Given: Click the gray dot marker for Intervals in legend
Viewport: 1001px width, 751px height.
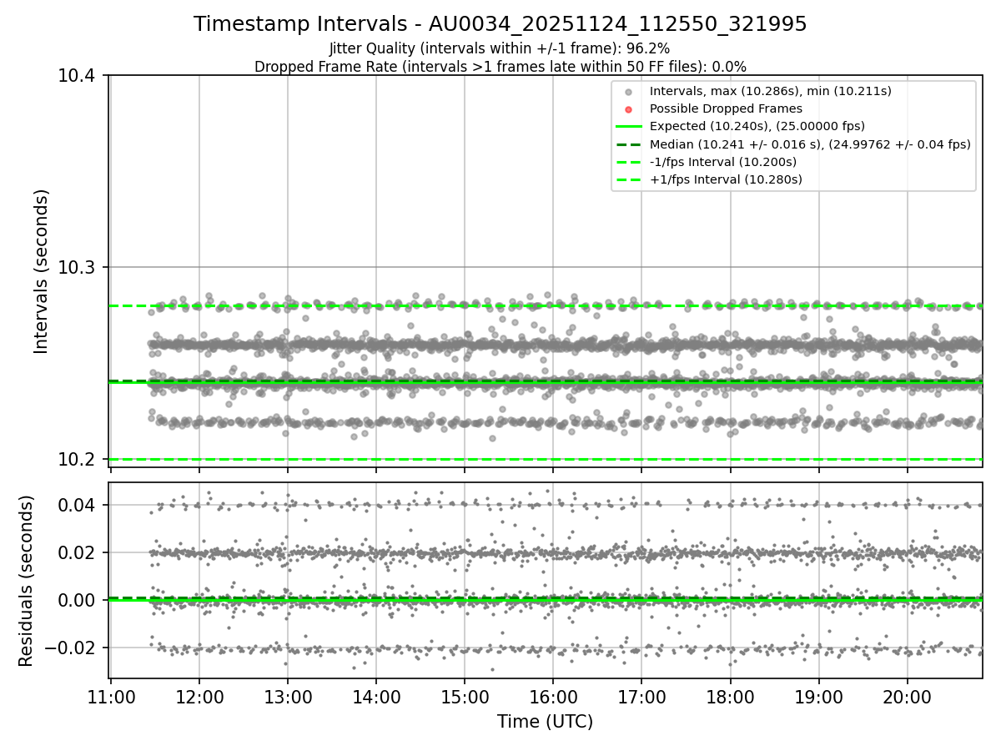Looking at the screenshot, I should [628, 92].
